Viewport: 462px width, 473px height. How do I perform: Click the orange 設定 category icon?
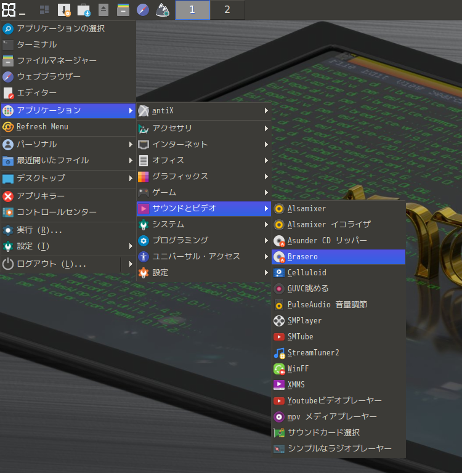144,273
